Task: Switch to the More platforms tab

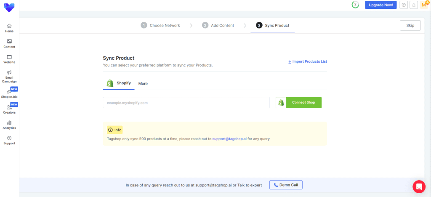Action: (143, 83)
